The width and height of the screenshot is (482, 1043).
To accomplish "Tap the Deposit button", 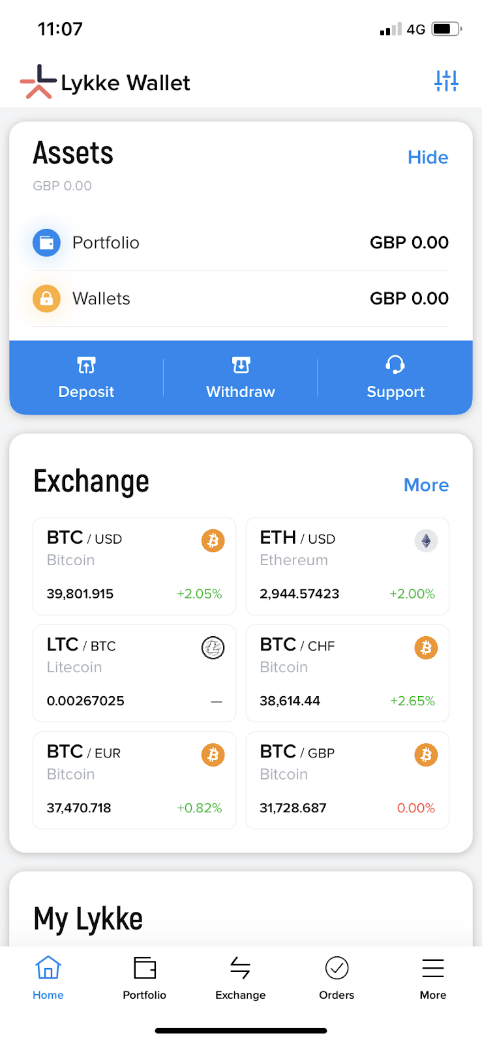I will pyautogui.click(x=86, y=377).
